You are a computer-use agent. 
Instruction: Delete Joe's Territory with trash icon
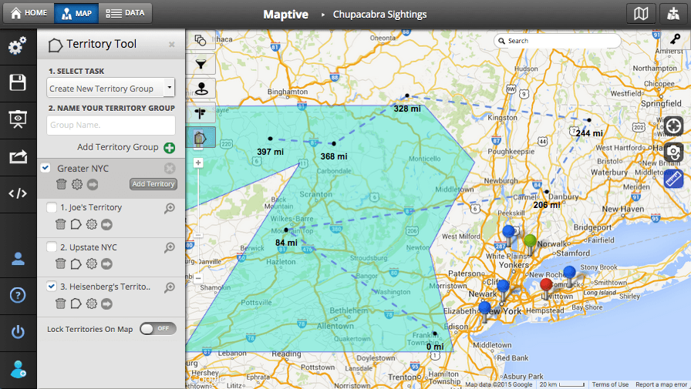[60, 224]
